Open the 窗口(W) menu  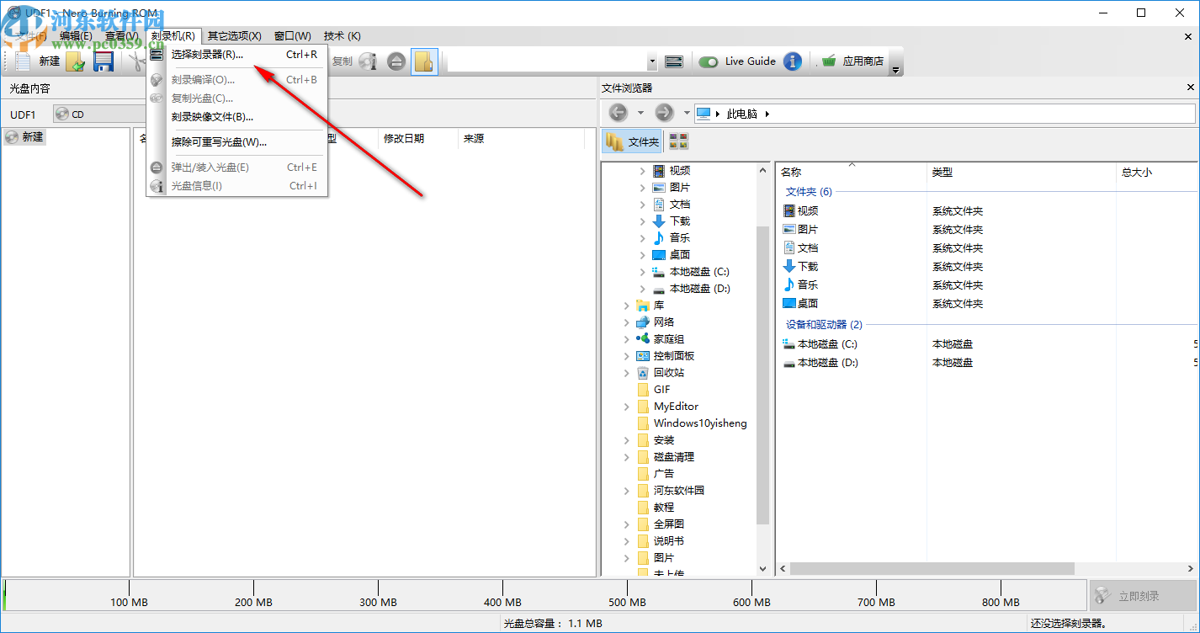(293, 35)
